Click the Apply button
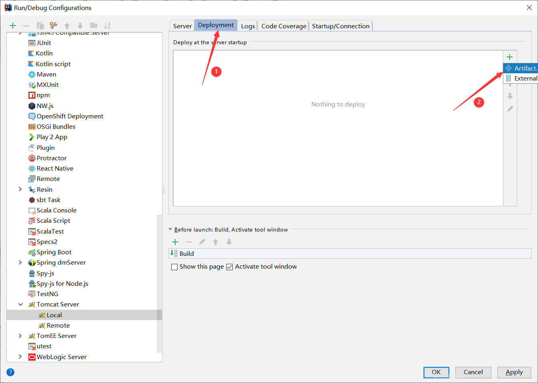Viewport: 538px width, 383px height. point(514,372)
